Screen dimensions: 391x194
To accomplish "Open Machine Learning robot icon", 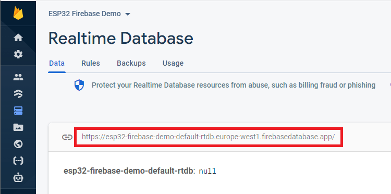I will pos(18,178).
